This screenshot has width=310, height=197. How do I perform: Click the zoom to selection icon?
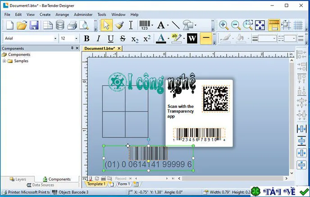pyautogui.click(x=248, y=25)
